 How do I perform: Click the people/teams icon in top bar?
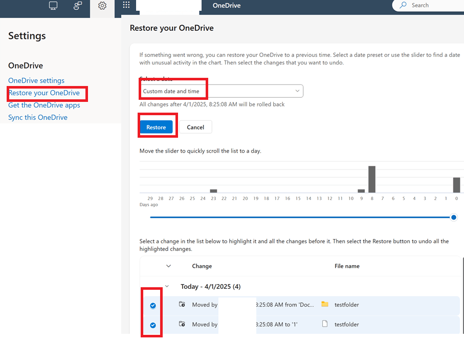click(78, 6)
